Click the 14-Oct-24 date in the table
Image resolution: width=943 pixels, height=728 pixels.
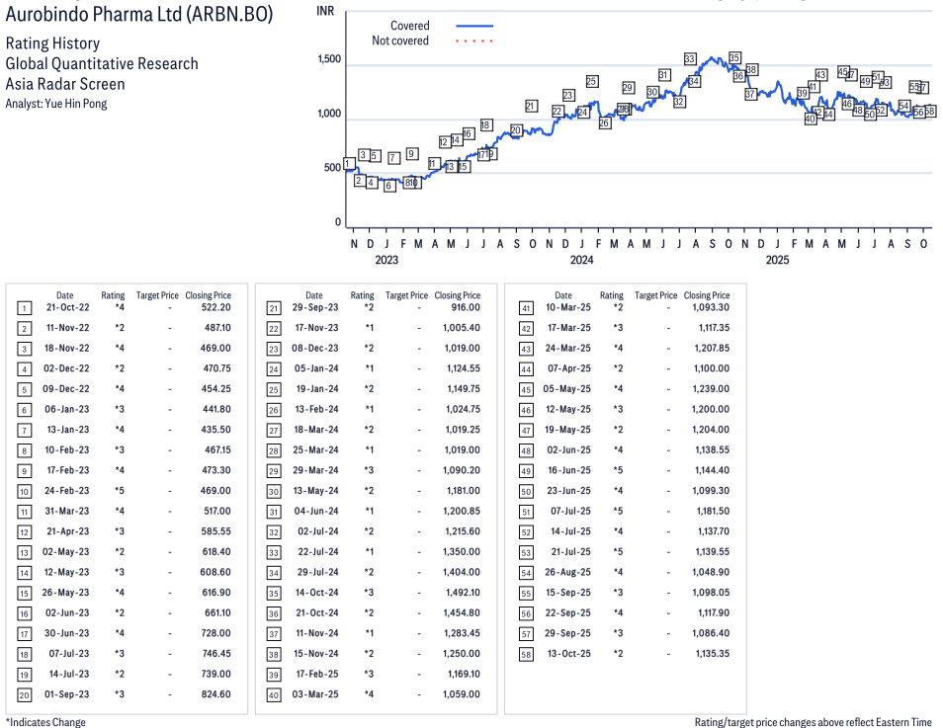click(313, 593)
